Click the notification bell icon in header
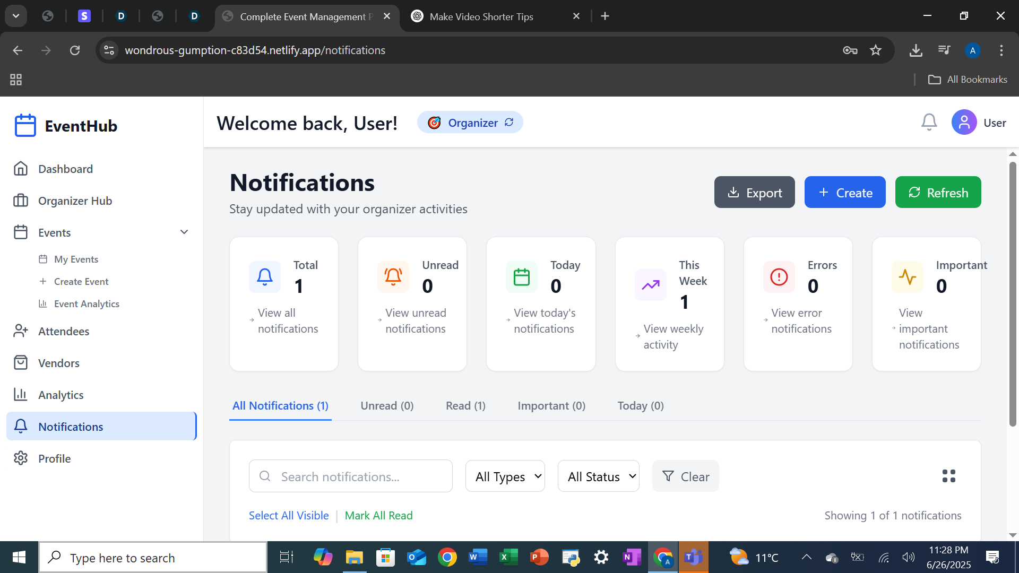The width and height of the screenshot is (1019, 573). [929, 123]
